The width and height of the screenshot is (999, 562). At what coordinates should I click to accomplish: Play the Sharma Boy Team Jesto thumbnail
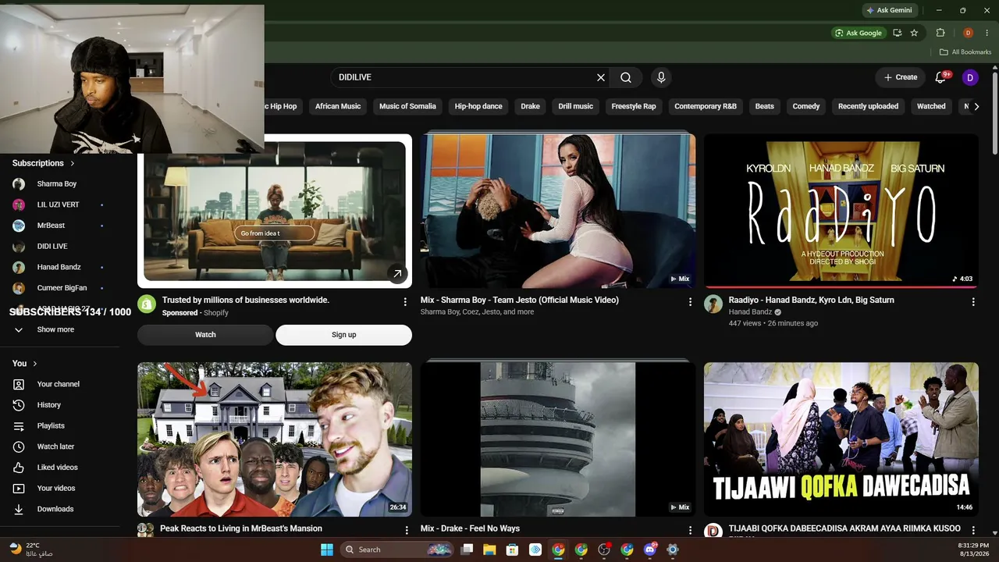(x=558, y=211)
